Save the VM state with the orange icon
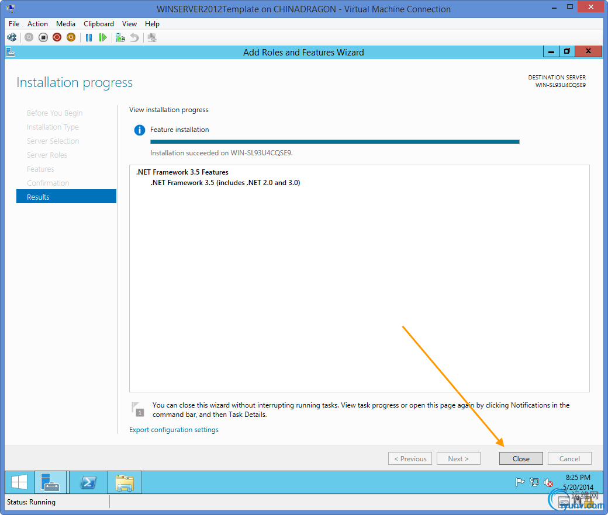The height and width of the screenshot is (515, 608). (71, 37)
